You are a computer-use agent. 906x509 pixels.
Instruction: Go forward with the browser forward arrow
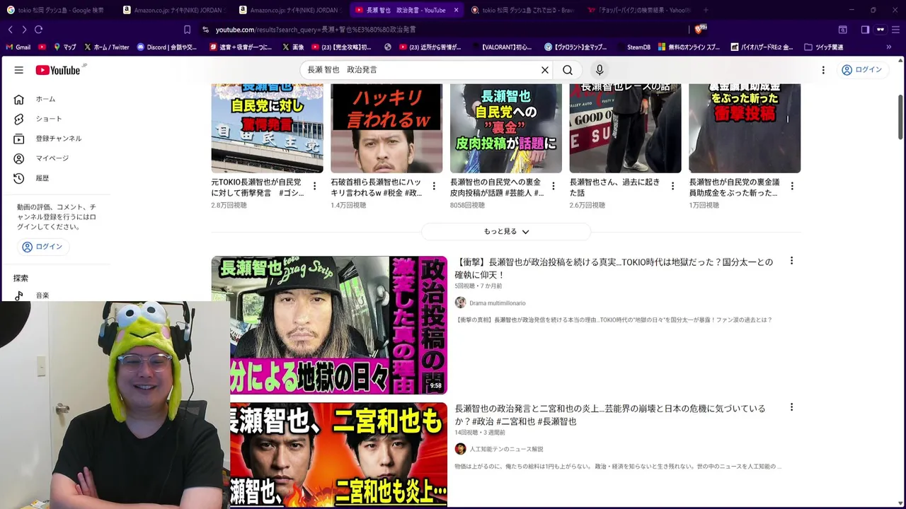coord(24,30)
